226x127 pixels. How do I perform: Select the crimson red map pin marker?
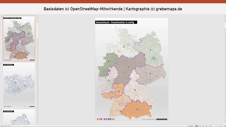click(108, 119)
